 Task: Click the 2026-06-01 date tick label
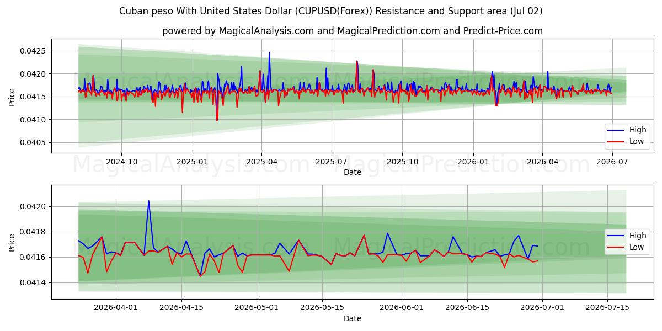pyautogui.click(x=402, y=307)
